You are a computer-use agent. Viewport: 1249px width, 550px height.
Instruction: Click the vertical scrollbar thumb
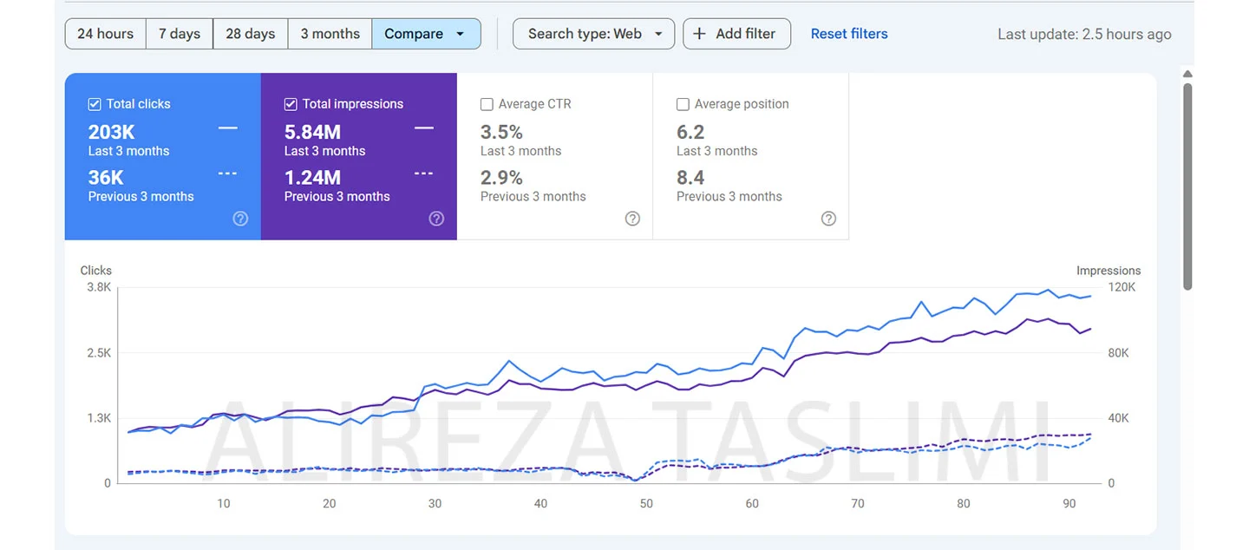point(1187,187)
